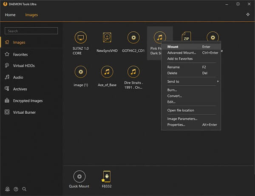
Task: Select the Dire Straits 1991 audio image
Action: [133, 72]
